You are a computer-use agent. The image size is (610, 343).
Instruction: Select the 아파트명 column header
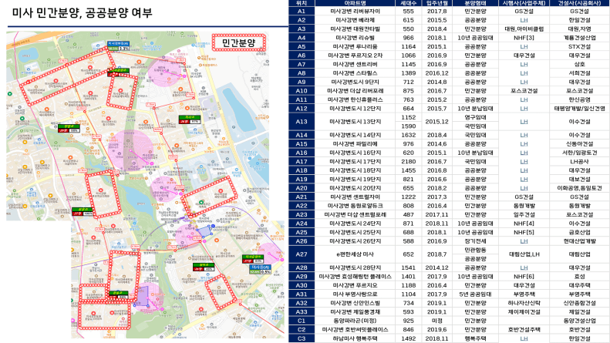(355, 3)
